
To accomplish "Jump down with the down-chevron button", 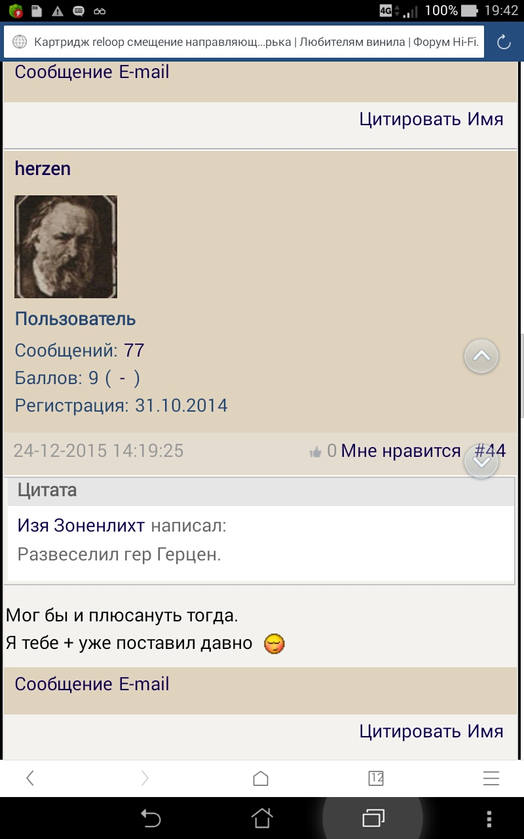I will tap(481, 461).
